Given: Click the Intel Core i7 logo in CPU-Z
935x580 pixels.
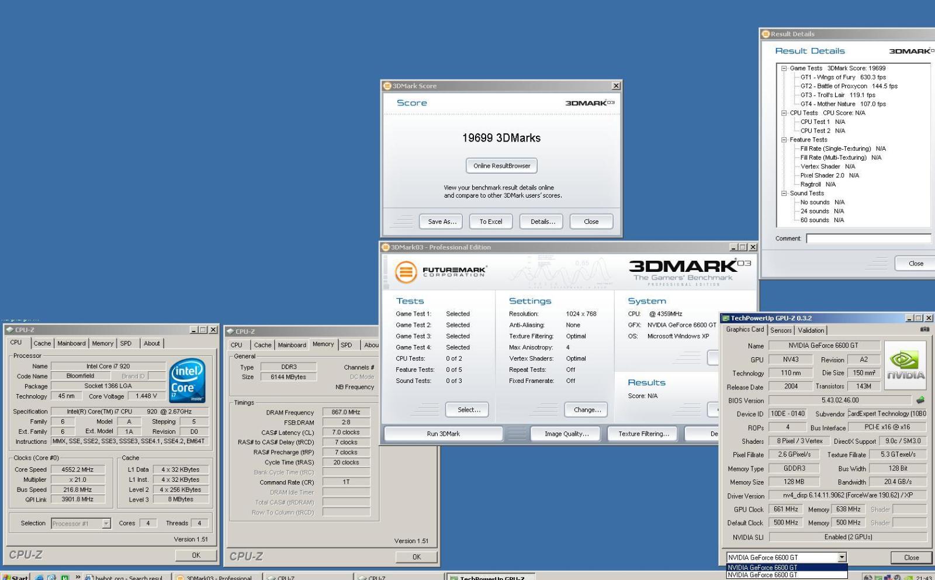Looking at the screenshot, I should point(187,381).
